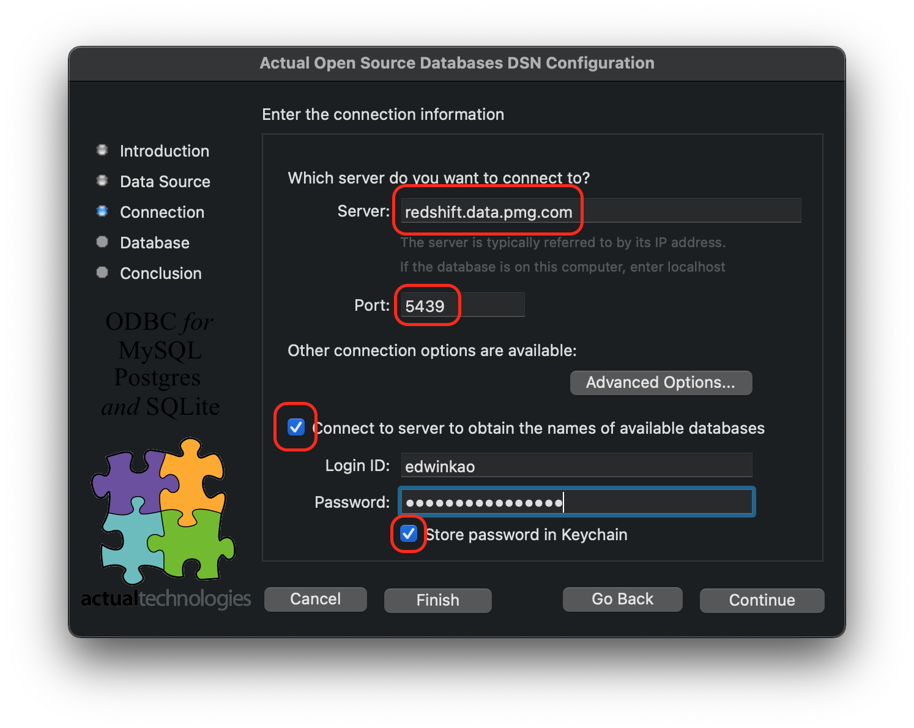
Task: Click the Database step bullet indicator
Action: tap(102, 242)
